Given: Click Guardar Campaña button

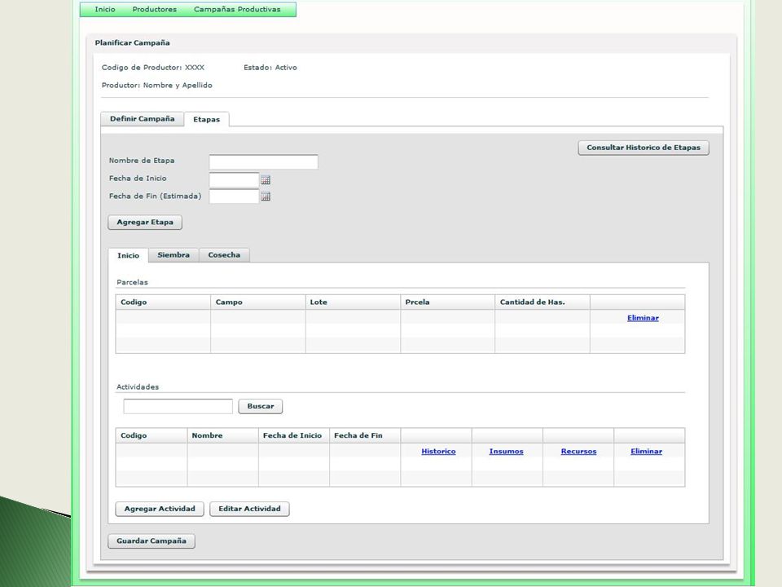Looking at the screenshot, I should click(x=152, y=541).
